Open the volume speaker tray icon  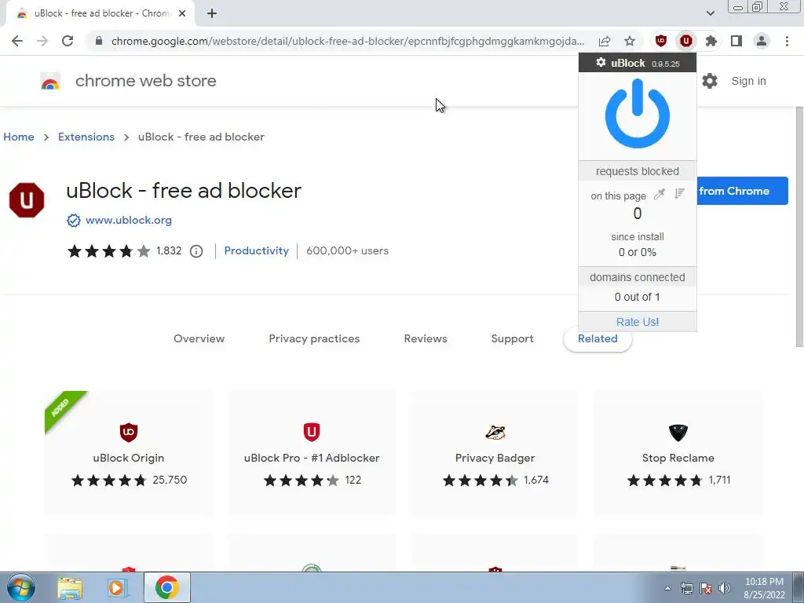[x=725, y=588]
